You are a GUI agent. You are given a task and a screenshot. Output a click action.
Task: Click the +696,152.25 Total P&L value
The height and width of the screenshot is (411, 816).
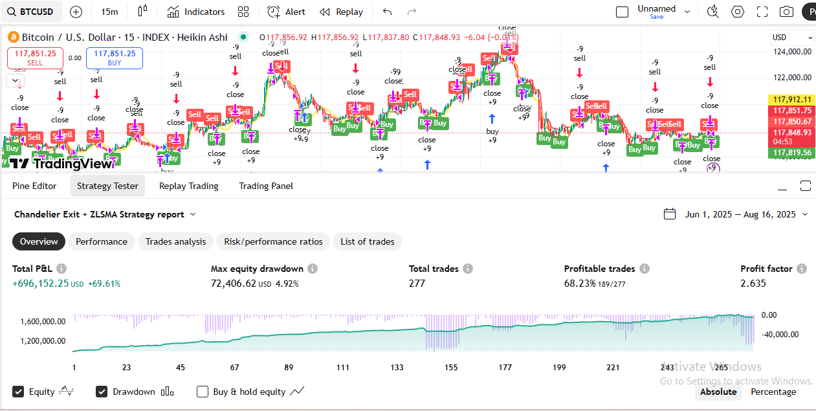(x=41, y=283)
